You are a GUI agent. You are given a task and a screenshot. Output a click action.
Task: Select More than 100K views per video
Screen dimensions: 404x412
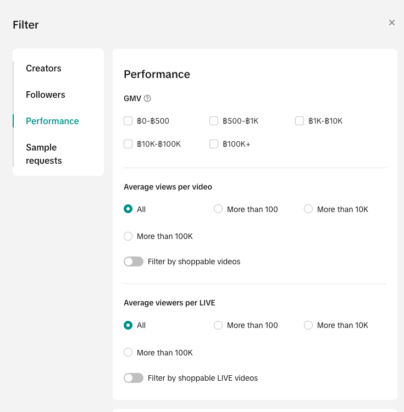(128, 236)
